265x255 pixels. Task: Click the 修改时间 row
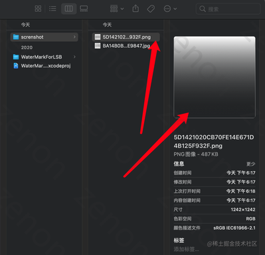pyautogui.click(x=215, y=182)
